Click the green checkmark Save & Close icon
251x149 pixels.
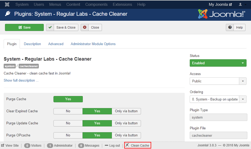pos(50,27)
